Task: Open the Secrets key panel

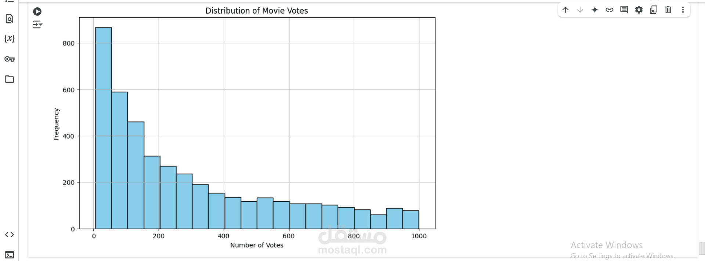Action: point(10,59)
